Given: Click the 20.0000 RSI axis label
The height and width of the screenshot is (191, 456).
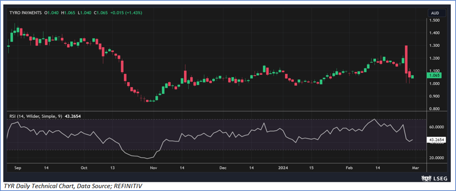Looking at the screenshot, I should 436,158.
